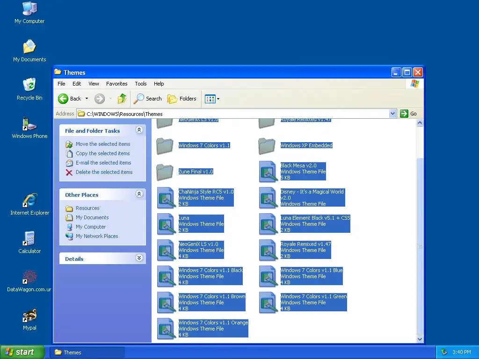
Task: Click the vertical scrollbar thumb
Action: point(420,246)
